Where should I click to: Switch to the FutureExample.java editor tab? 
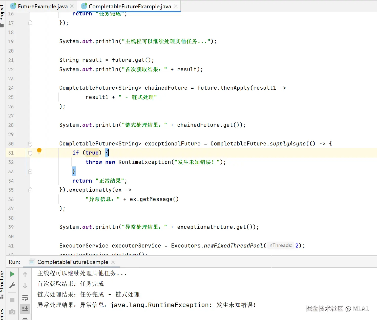point(43,6)
